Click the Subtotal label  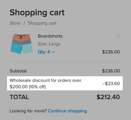tap(18, 71)
